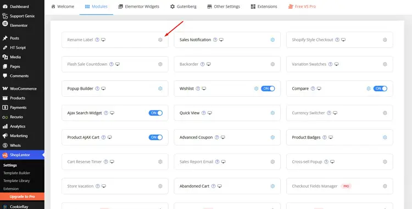Image resolution: width=412 pixels, height=209 pixels.
Task: Switch to the Extensions tab
Action: (264, 7)
